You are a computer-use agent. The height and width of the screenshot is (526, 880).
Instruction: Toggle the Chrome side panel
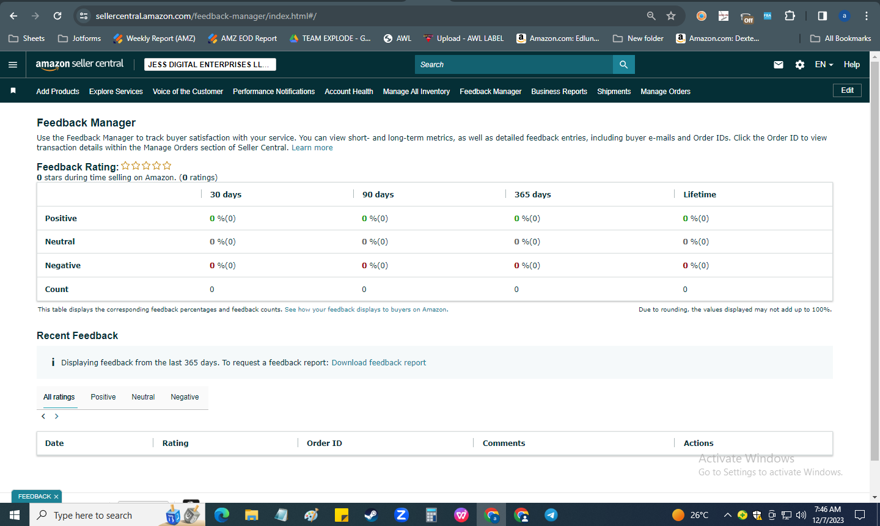pos(823,16)
